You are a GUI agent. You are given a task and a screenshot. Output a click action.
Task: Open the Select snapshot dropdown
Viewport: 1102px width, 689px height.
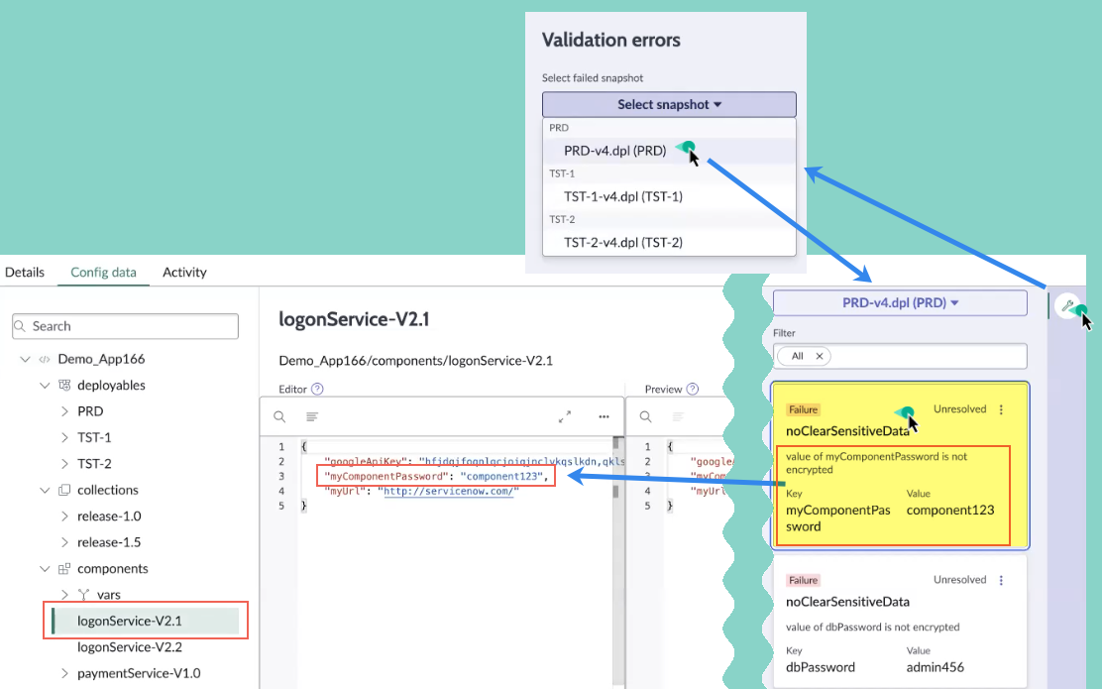(668, 105)
